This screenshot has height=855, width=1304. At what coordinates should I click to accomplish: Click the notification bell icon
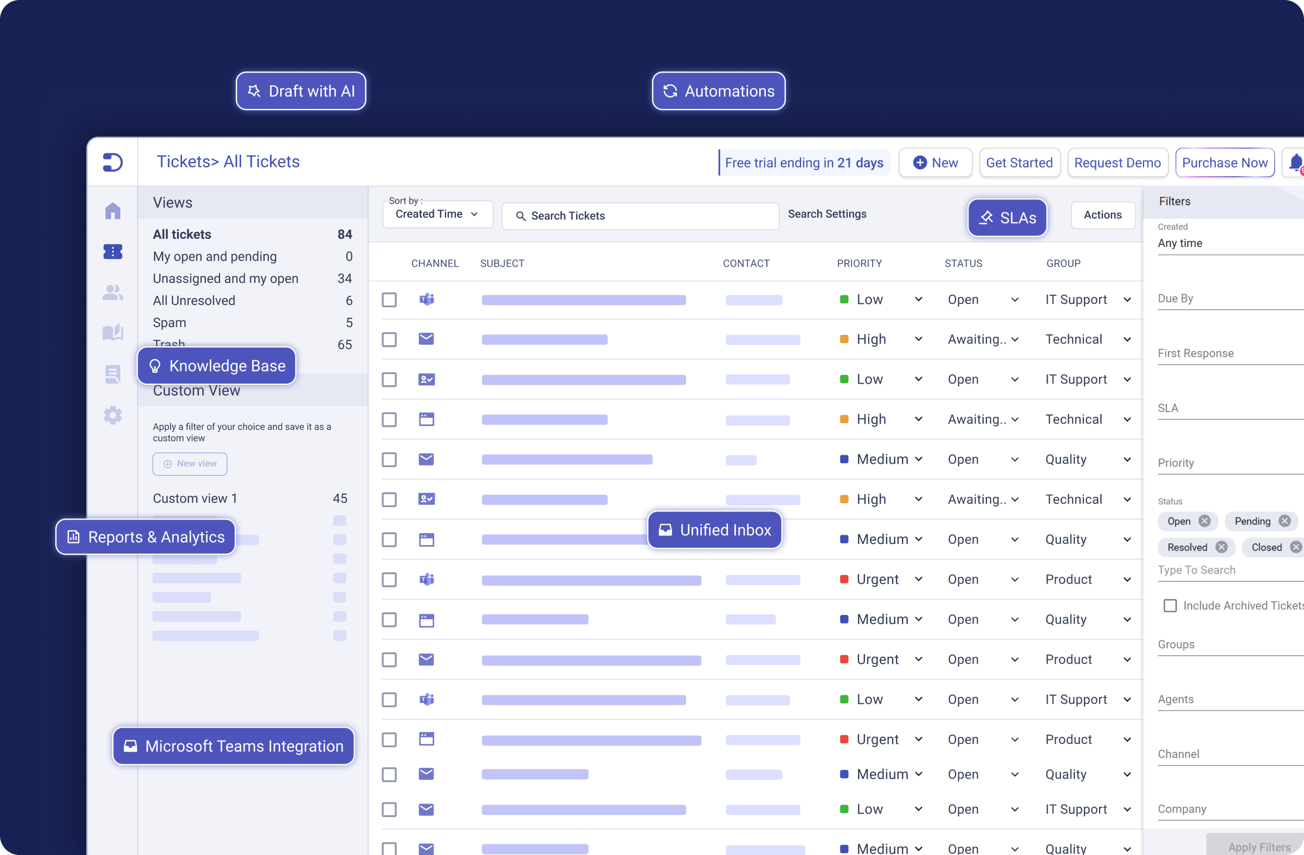coord(1295,163)
